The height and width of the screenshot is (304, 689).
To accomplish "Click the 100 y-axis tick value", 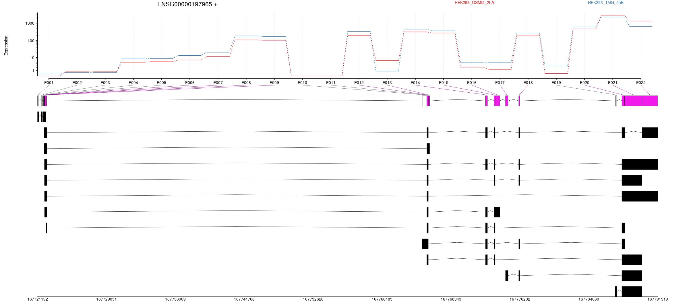I will [31, 41].
